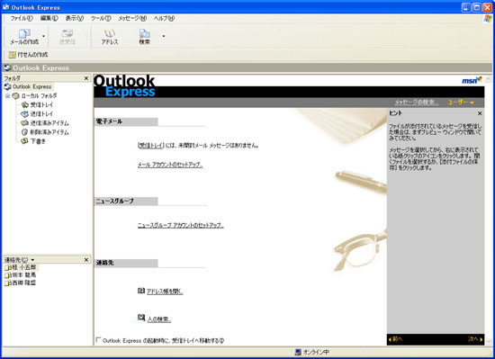Open the ファイル menu
Viewport: 495px width, 359px height.
click(22, 18)
